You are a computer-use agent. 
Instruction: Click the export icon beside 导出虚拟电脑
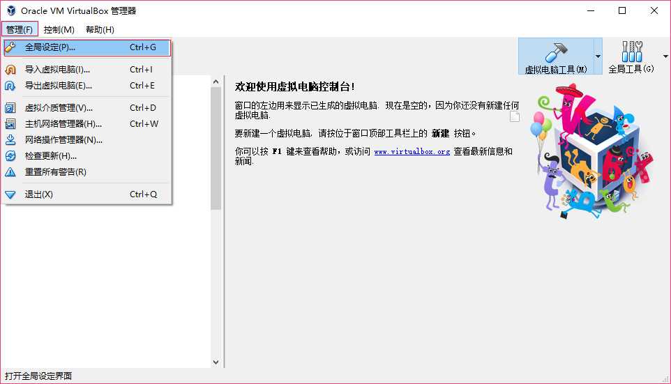pos(10,86)
